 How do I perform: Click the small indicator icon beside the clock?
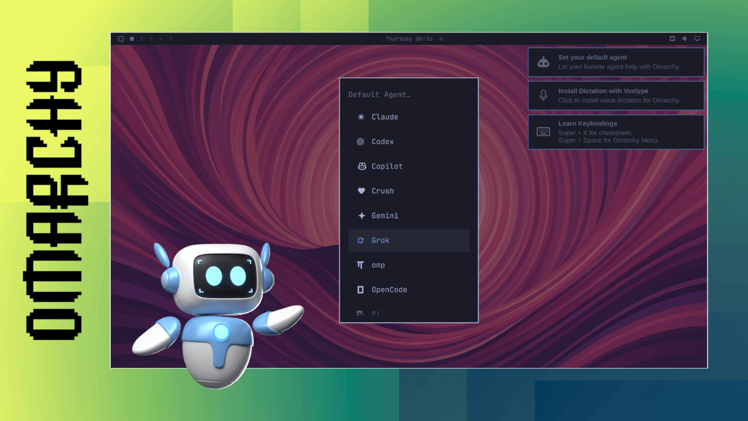441,39
